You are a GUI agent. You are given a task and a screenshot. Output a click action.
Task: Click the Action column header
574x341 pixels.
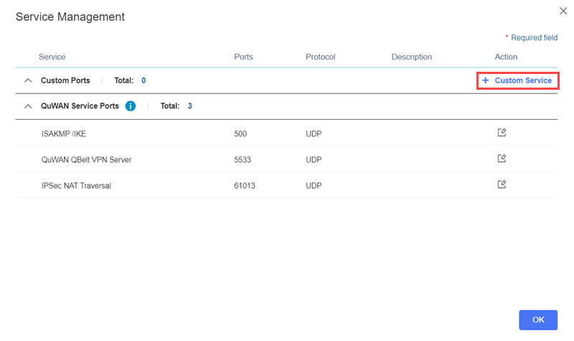point(506,57)
